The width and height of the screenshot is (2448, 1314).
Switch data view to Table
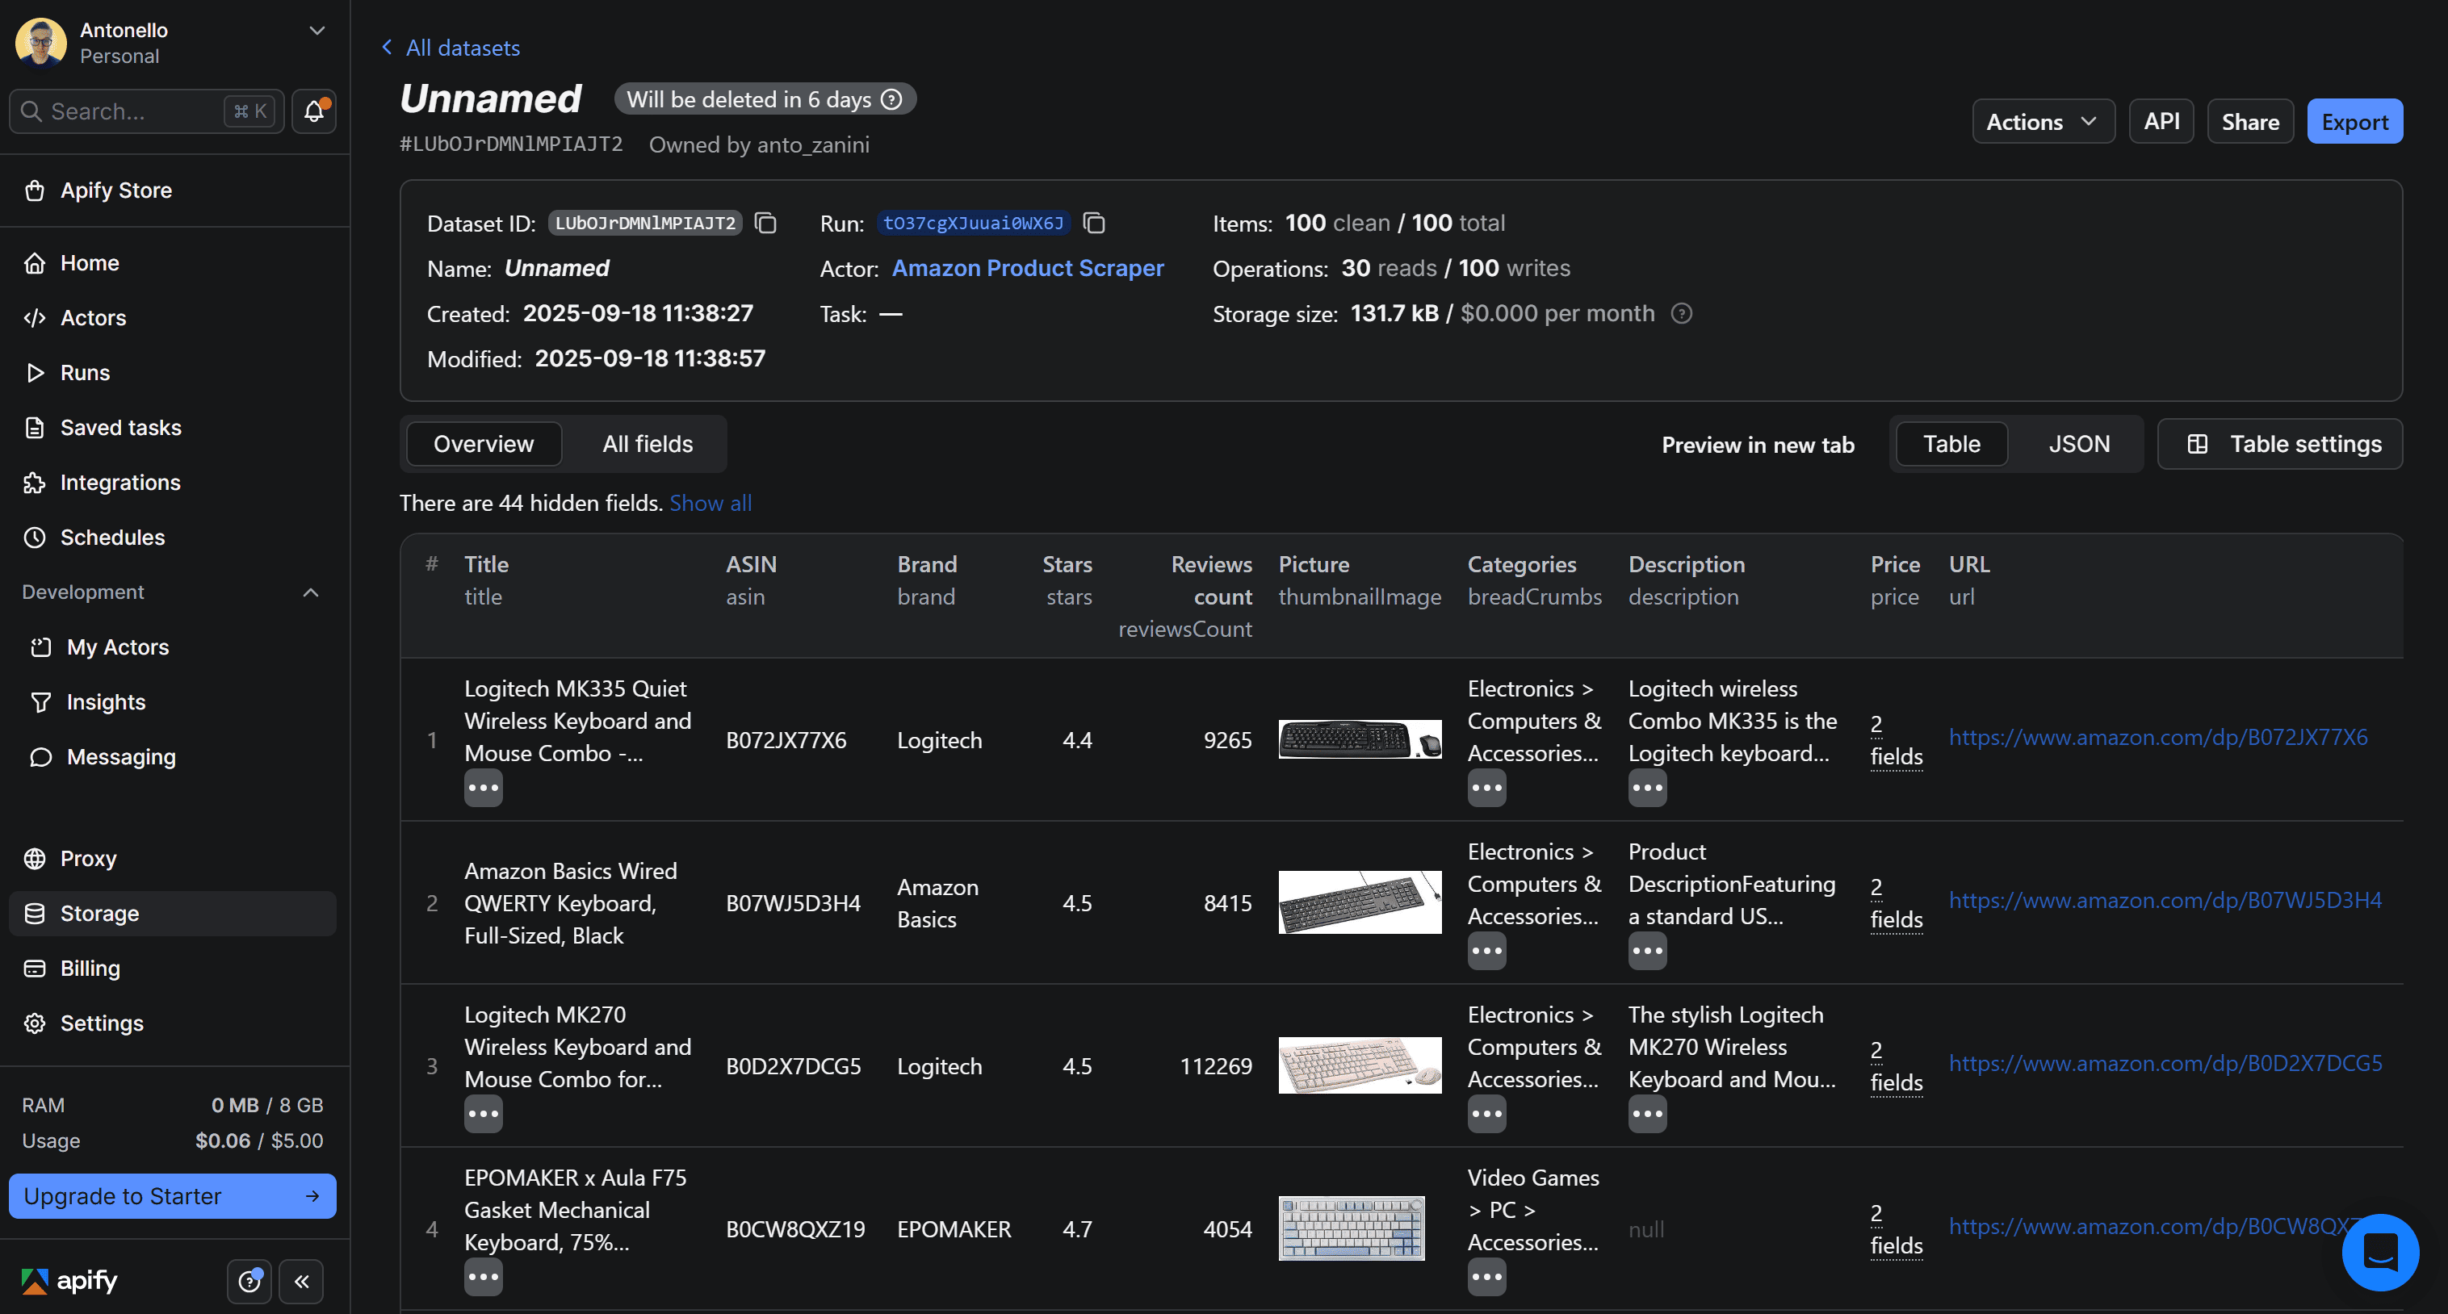coord(1951,444)
